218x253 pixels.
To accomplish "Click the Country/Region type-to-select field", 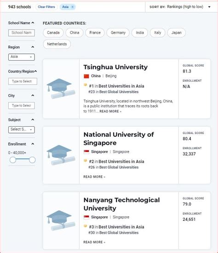I will [x=23, y=81].
